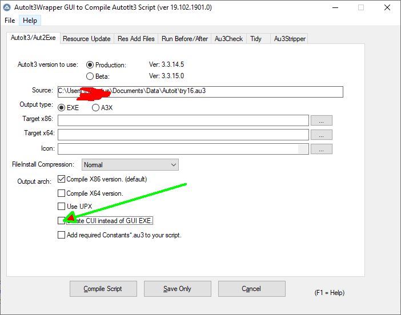Click the Compile Script button
401x315 pixels.
[103, 289]
